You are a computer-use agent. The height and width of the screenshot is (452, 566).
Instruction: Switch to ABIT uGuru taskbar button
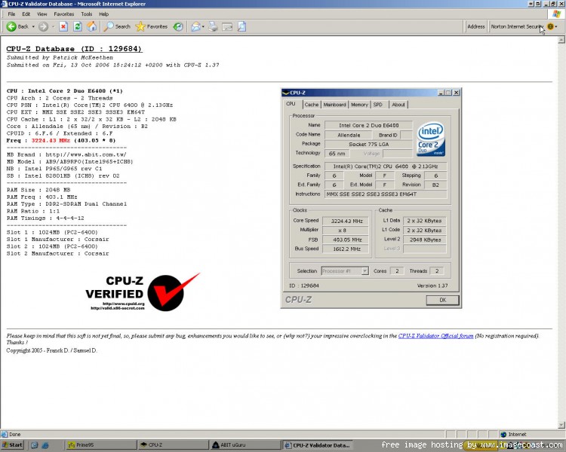point(245,445)
